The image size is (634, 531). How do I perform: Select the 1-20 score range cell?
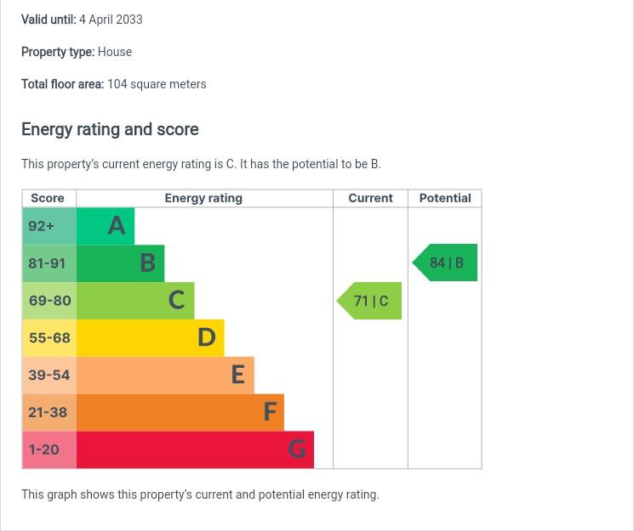pyautogui.click(x=49, y=449)
